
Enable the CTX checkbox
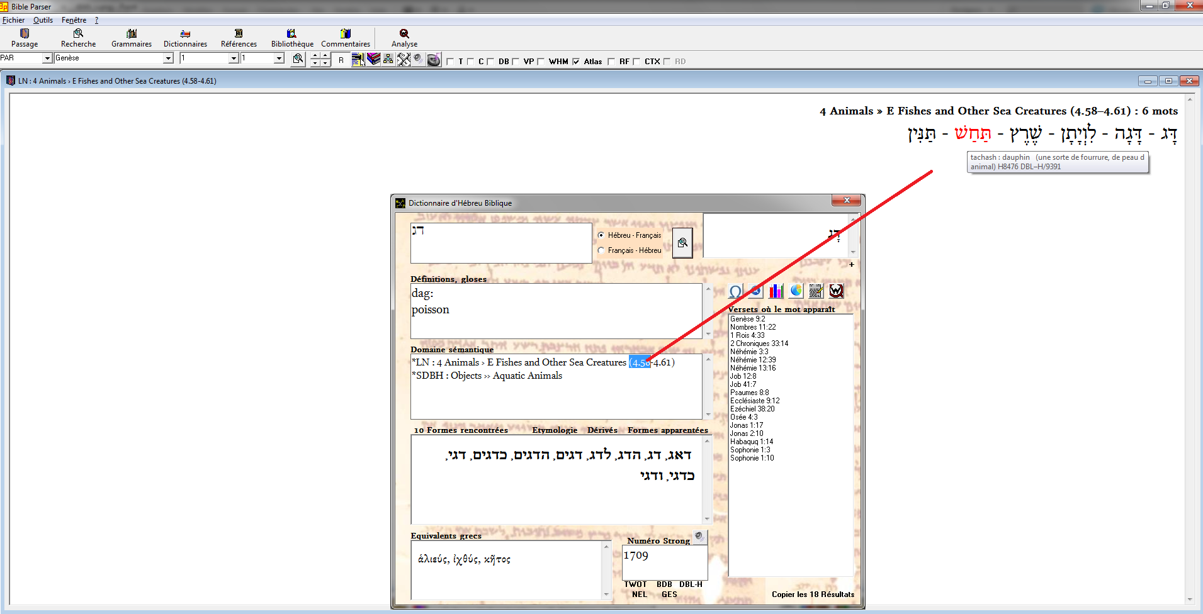tap(636, 62)
